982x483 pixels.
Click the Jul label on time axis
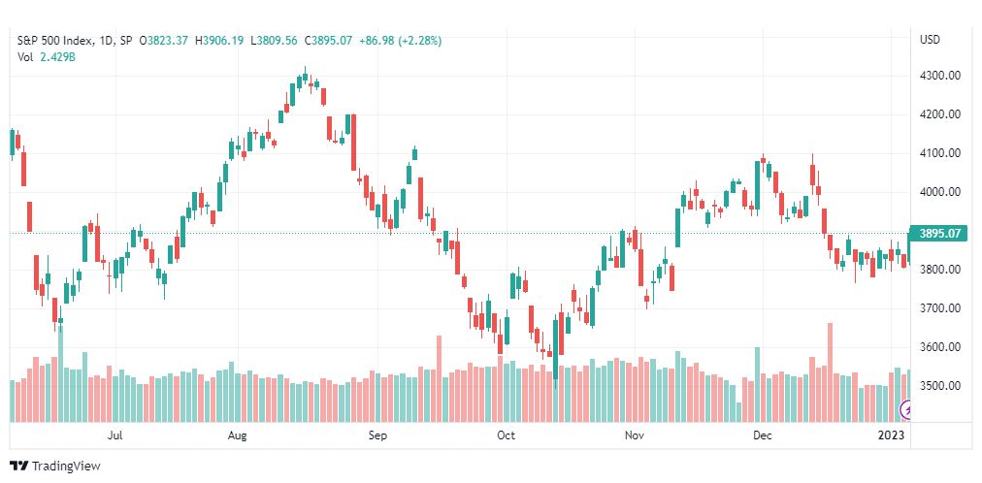115,435
